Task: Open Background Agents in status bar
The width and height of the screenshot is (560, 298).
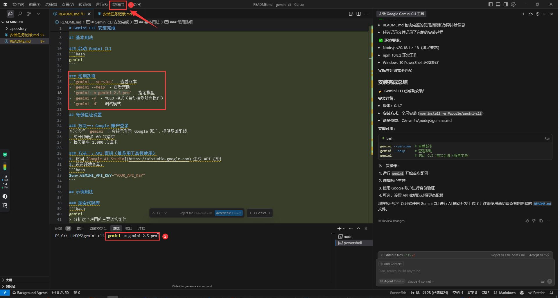Action: (30, 292)
